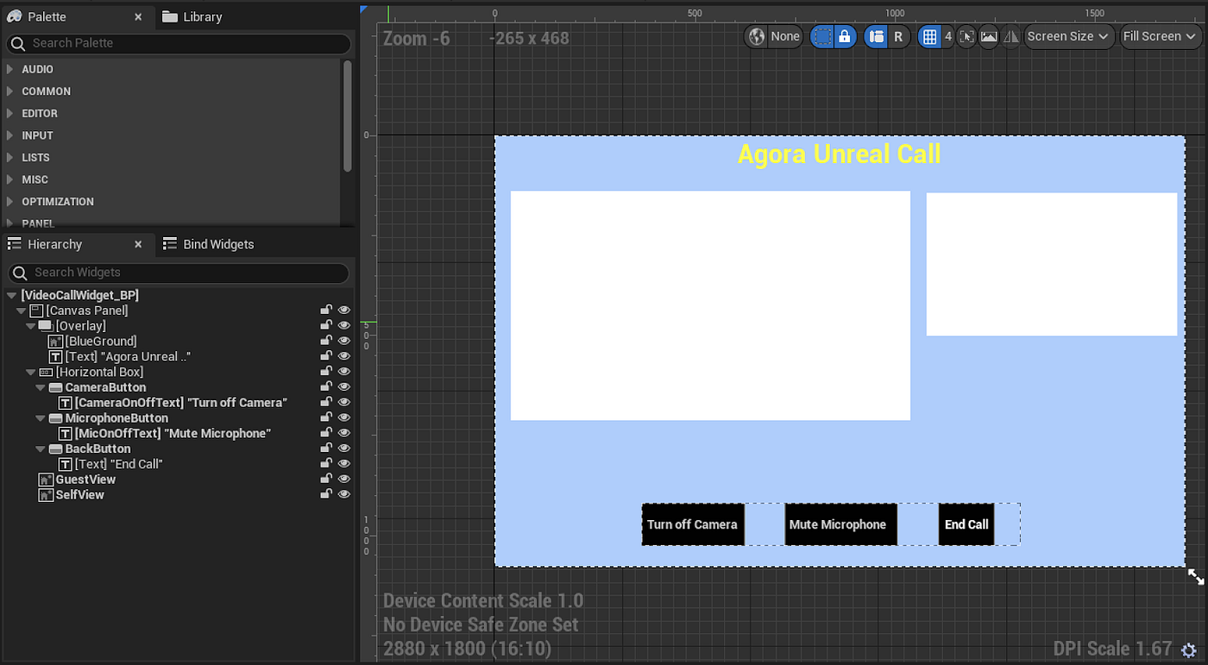Image resolution: width=1208 pixels, height=665 pixels.
Task: Lock the SelfView row padlock
Action: pyautogui.click(x=326, y=495)
